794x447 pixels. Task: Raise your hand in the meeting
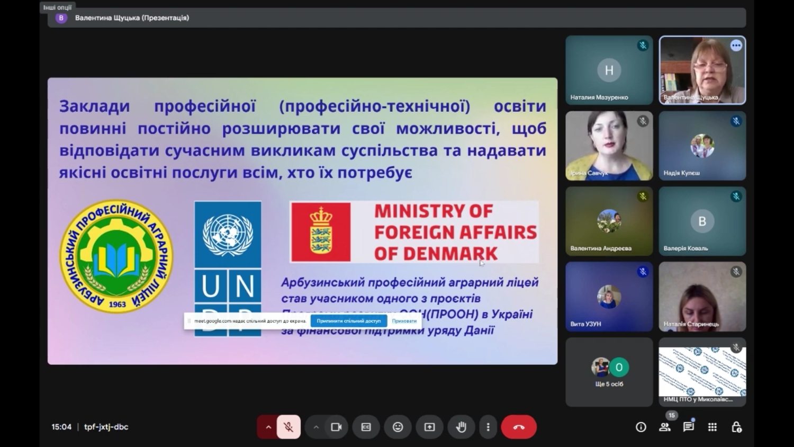[462, 427]
